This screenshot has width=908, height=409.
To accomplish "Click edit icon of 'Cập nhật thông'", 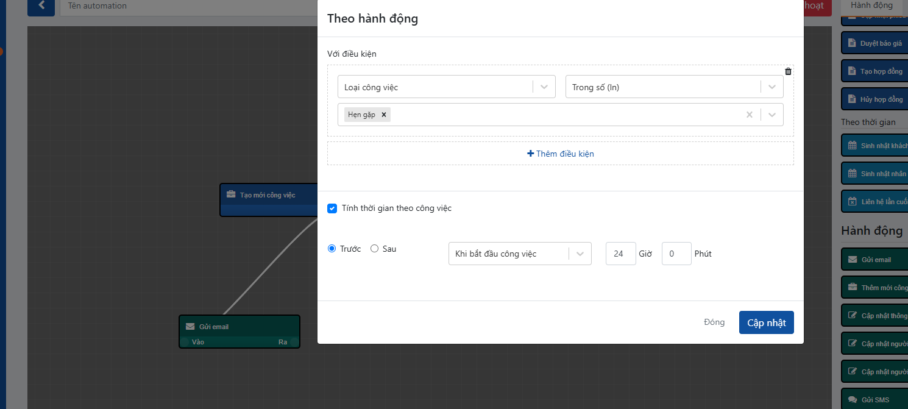I will (853, 316).
